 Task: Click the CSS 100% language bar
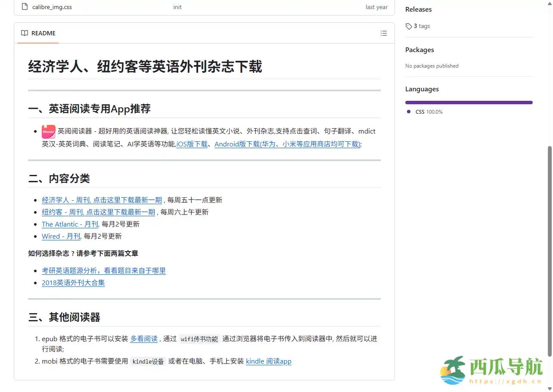469,102
